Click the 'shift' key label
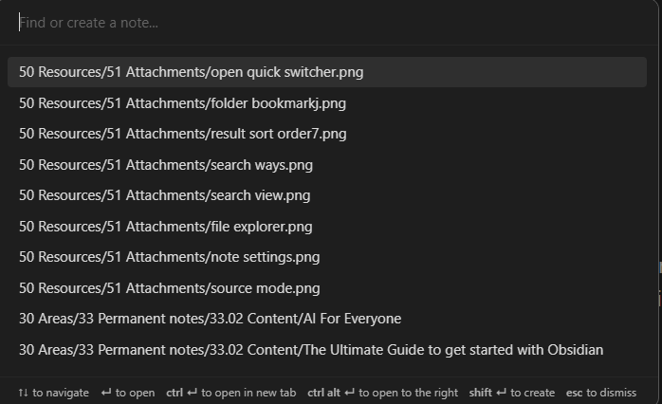The width and height of the screenshot is (662, 404). 480,393
